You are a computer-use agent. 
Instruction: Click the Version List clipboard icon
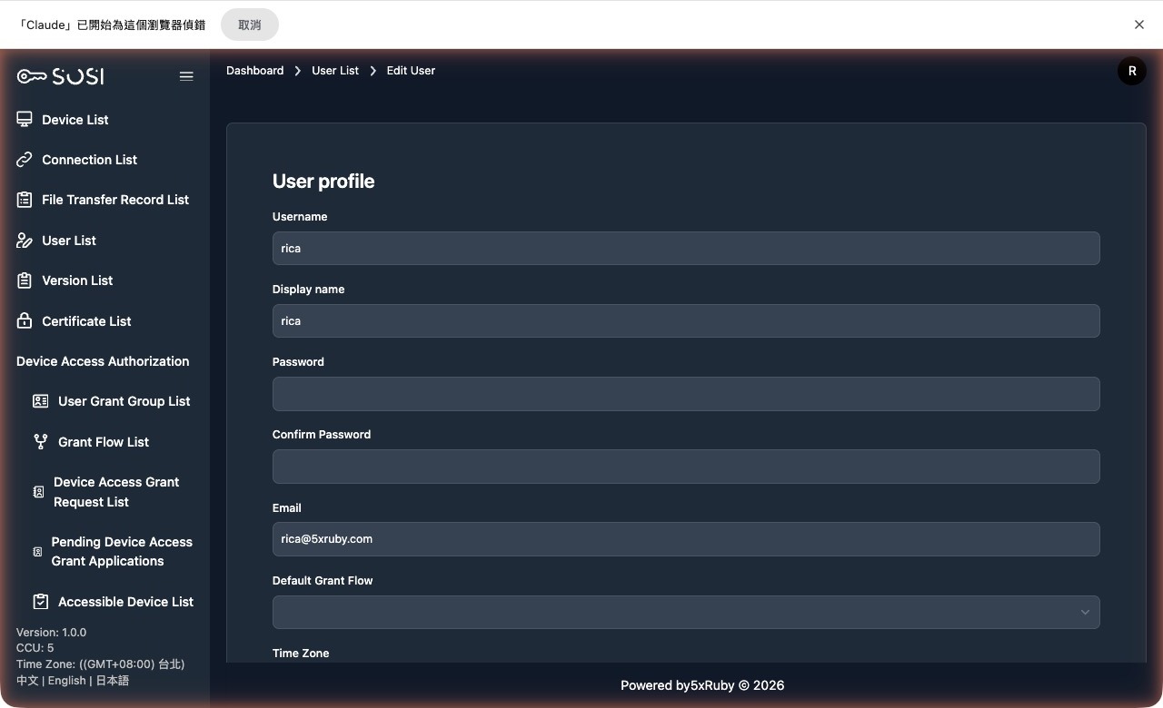pyautogui.click(x=24, y=280)
